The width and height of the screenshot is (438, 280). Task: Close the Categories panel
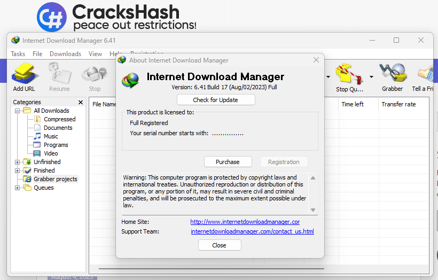click(81, 102)
